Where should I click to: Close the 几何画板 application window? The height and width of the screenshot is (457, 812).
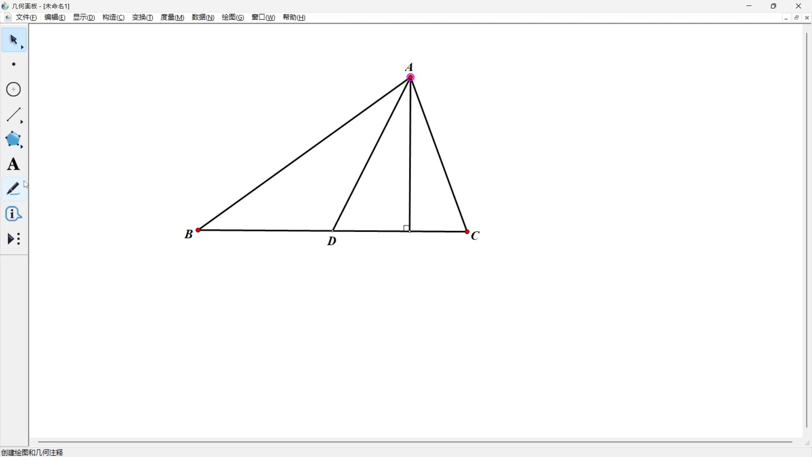[799, 6]
